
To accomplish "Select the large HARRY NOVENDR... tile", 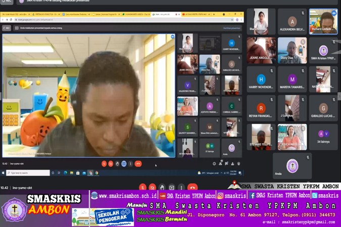I will (261, 80).
